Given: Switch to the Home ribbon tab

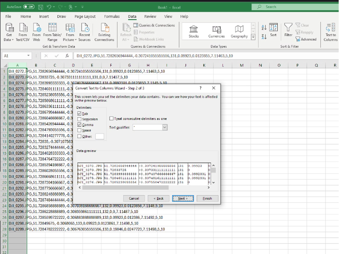Looking at the screenshot, I should tap(26, 17).
